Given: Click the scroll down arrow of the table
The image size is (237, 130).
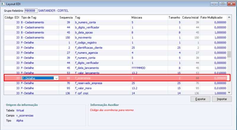Looking at the screenshot, I should pyautogui.click(x=229, y=93).
